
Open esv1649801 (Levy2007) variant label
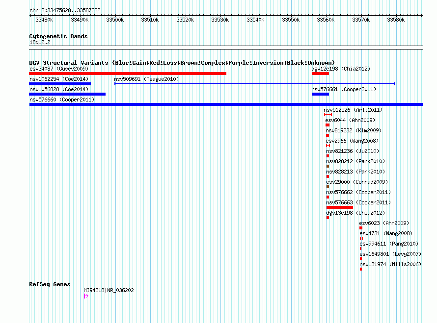[390, 254]
